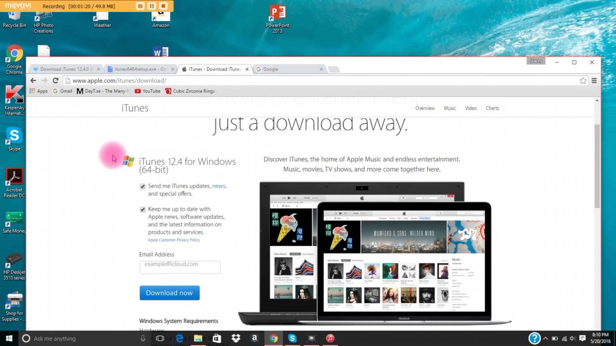The image size is (616, 346).
Task: Open iTunes from the taskbar
Action: pos(330,338)
